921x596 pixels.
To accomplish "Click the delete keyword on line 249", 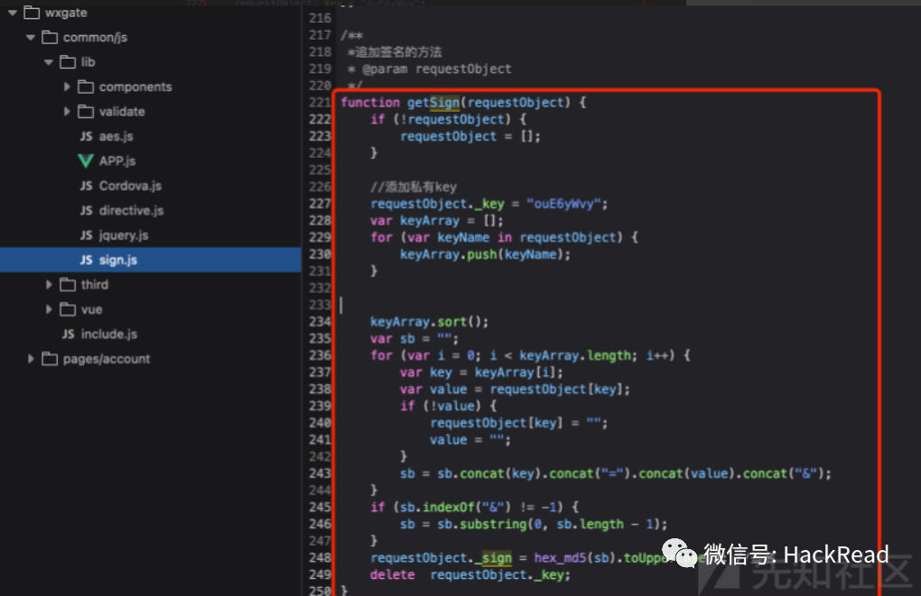I will click(393, 574).
